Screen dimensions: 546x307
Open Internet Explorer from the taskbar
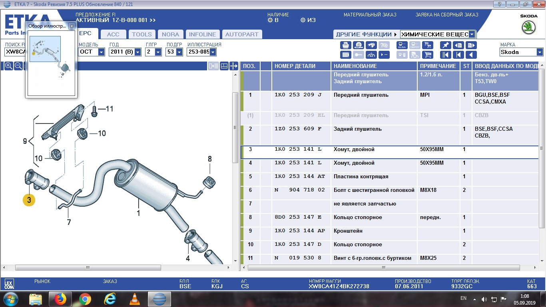pos(110,299)
